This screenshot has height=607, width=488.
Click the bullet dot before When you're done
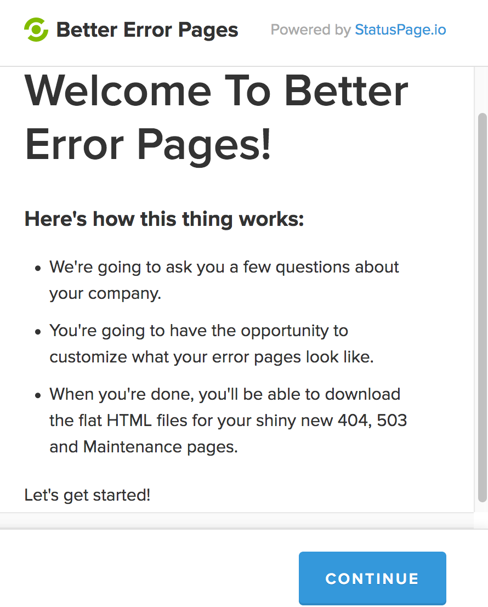point(37,395)
